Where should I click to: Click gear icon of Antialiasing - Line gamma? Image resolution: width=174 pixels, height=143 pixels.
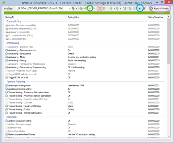coord(7,53)
